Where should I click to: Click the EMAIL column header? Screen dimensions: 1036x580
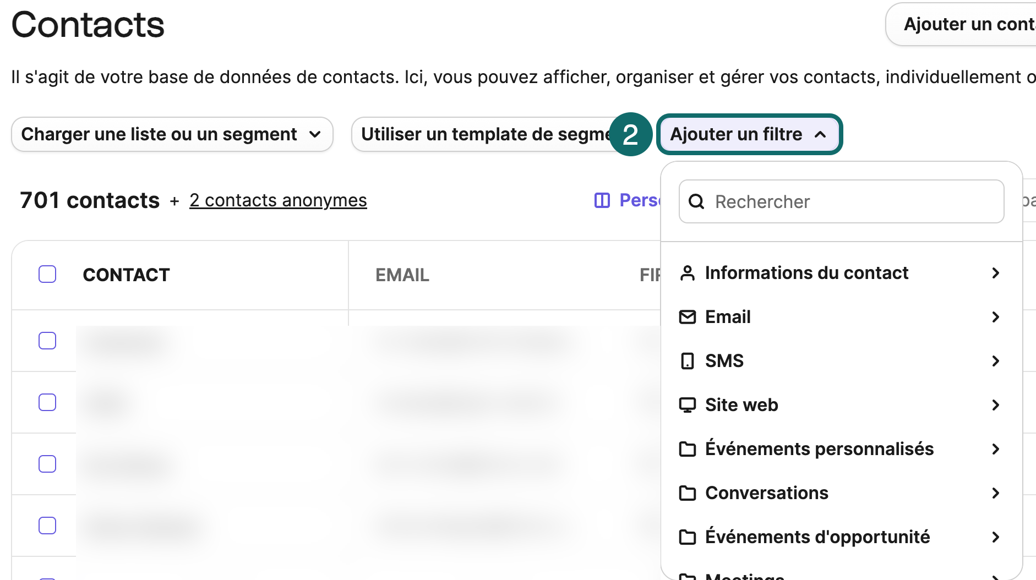[x=402, y=275]
